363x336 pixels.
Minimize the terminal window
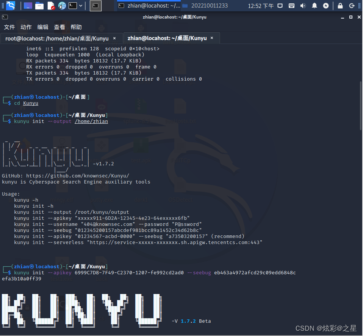tap(343, 17)
